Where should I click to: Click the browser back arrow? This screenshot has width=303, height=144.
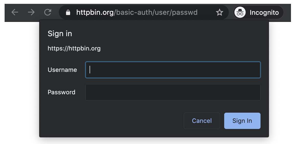tap(15, 12)
